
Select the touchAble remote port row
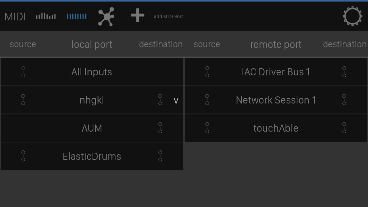[276, 128]
